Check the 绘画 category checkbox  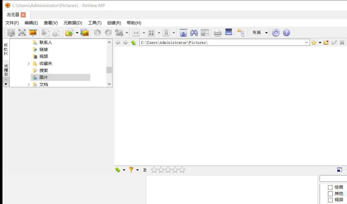coord(330,187)
